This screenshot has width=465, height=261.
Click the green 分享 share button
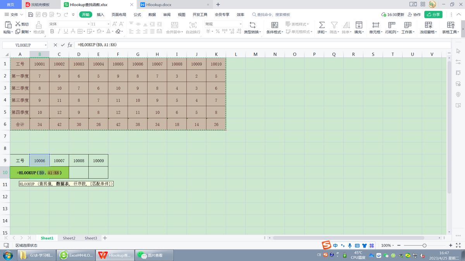point(433,14)
